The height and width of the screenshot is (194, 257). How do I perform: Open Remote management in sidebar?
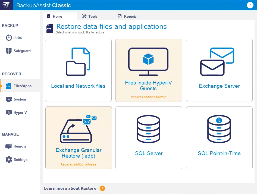tap(20, 146)
